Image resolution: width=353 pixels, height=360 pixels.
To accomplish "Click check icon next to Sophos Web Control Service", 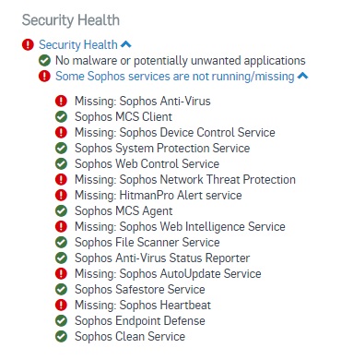I will (x=61, y=163).
